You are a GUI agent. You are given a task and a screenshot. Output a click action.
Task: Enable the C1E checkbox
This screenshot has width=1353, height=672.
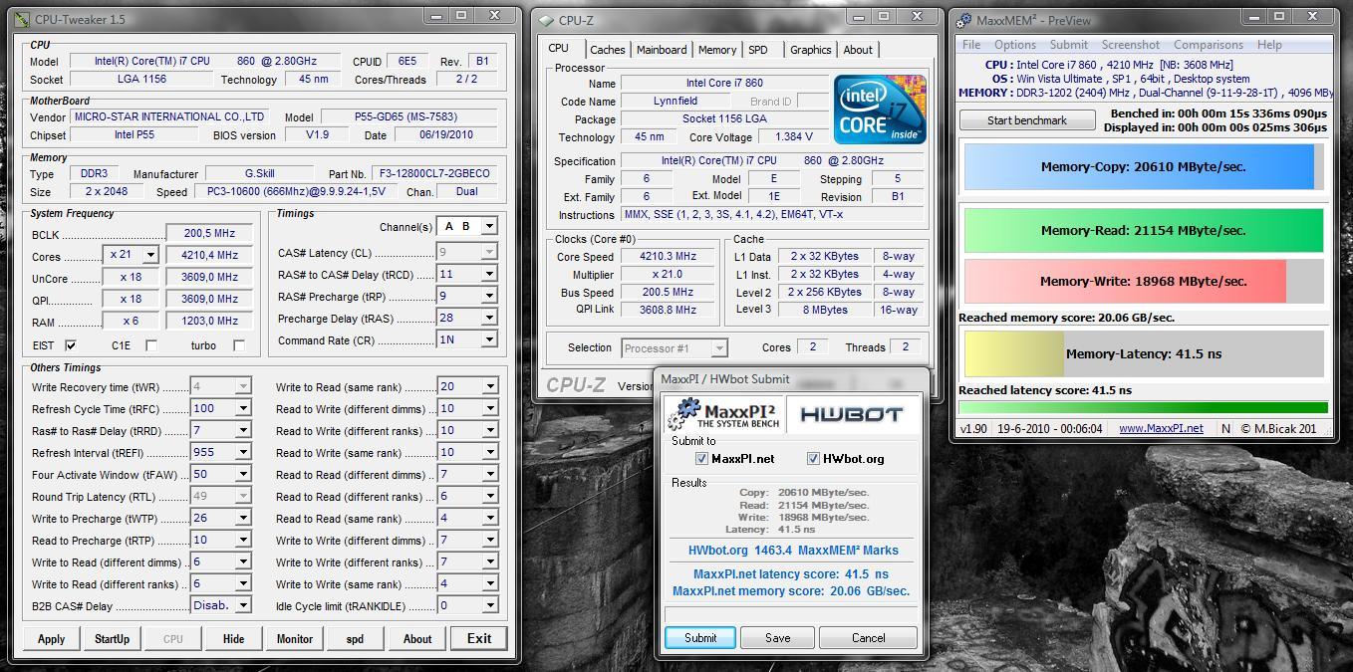point(150,345)
